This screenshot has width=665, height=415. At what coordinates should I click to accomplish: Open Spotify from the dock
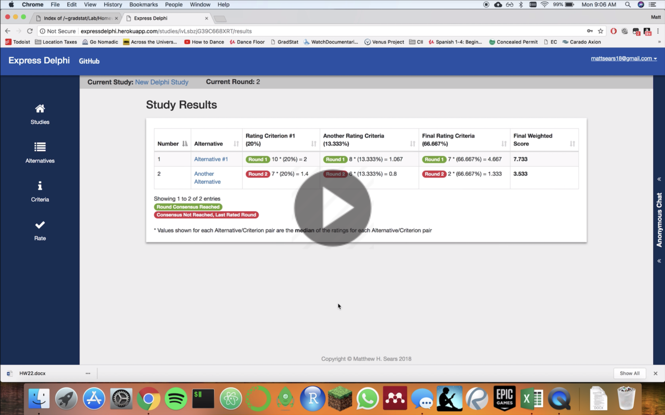coord(176,398)
